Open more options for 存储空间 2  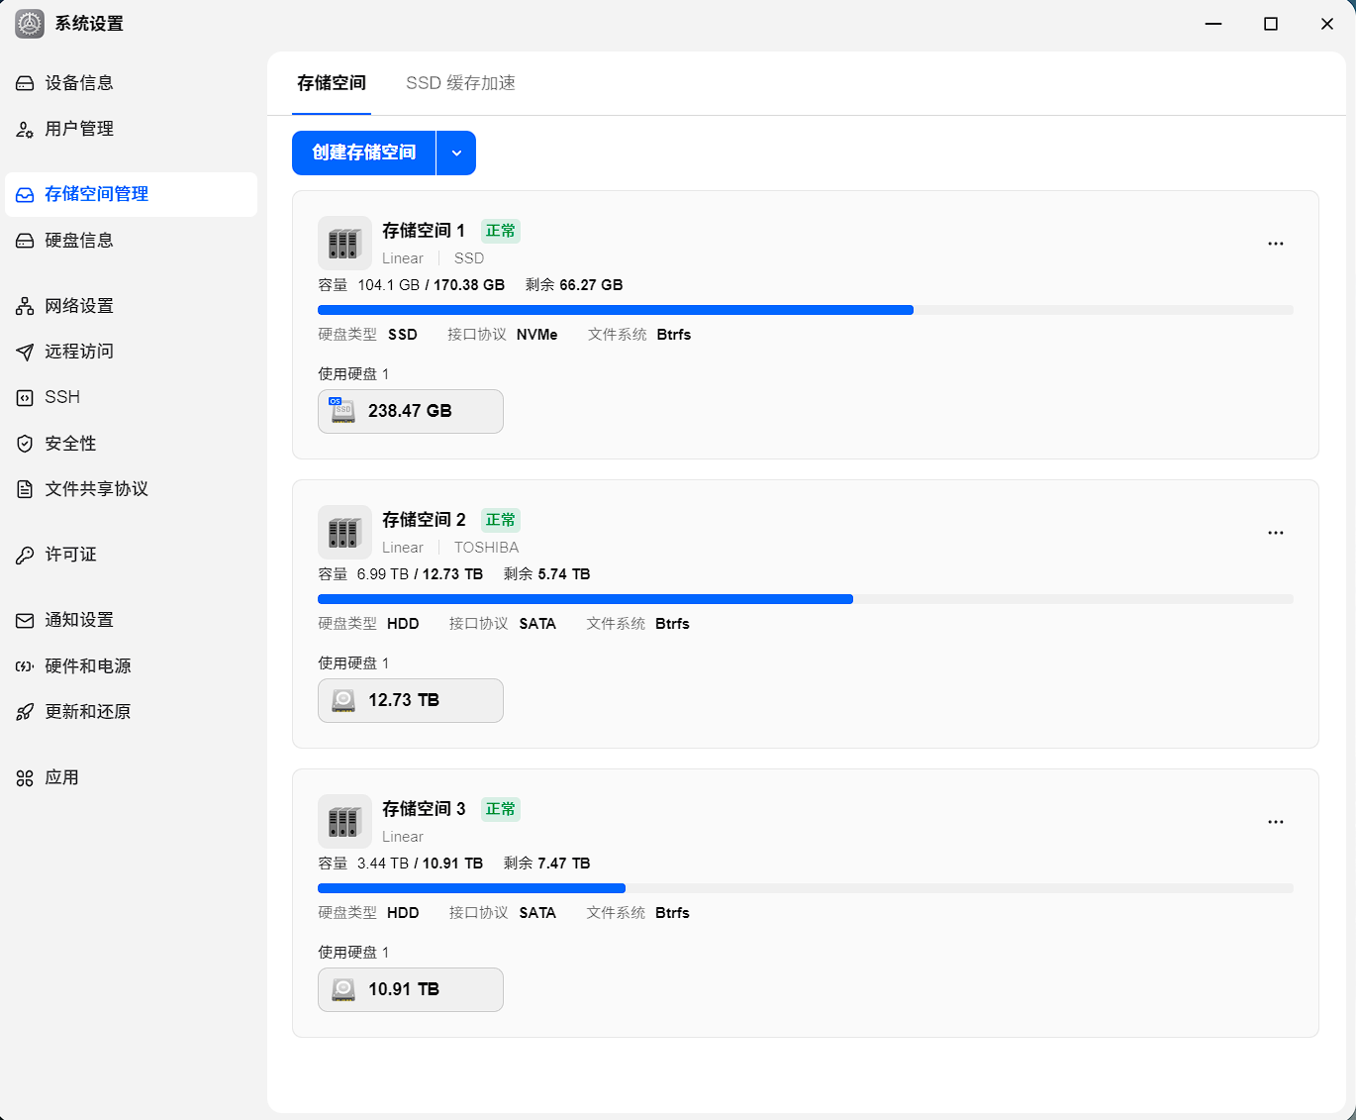click(1276, 533)
